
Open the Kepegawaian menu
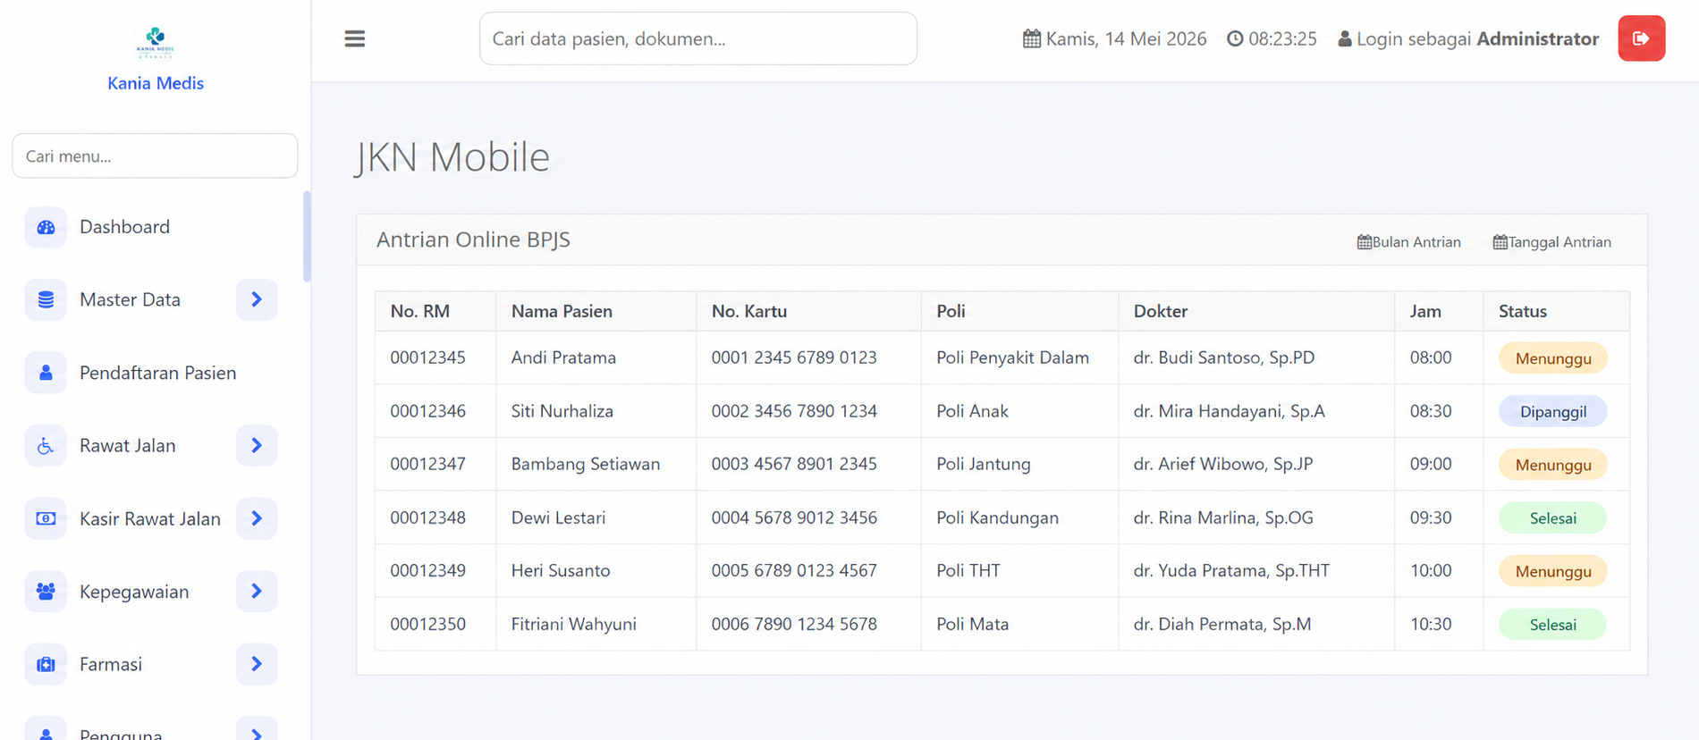134,592
